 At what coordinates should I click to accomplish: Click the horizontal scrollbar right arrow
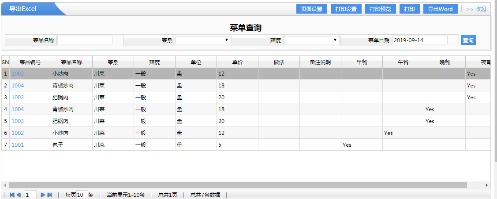487,185
